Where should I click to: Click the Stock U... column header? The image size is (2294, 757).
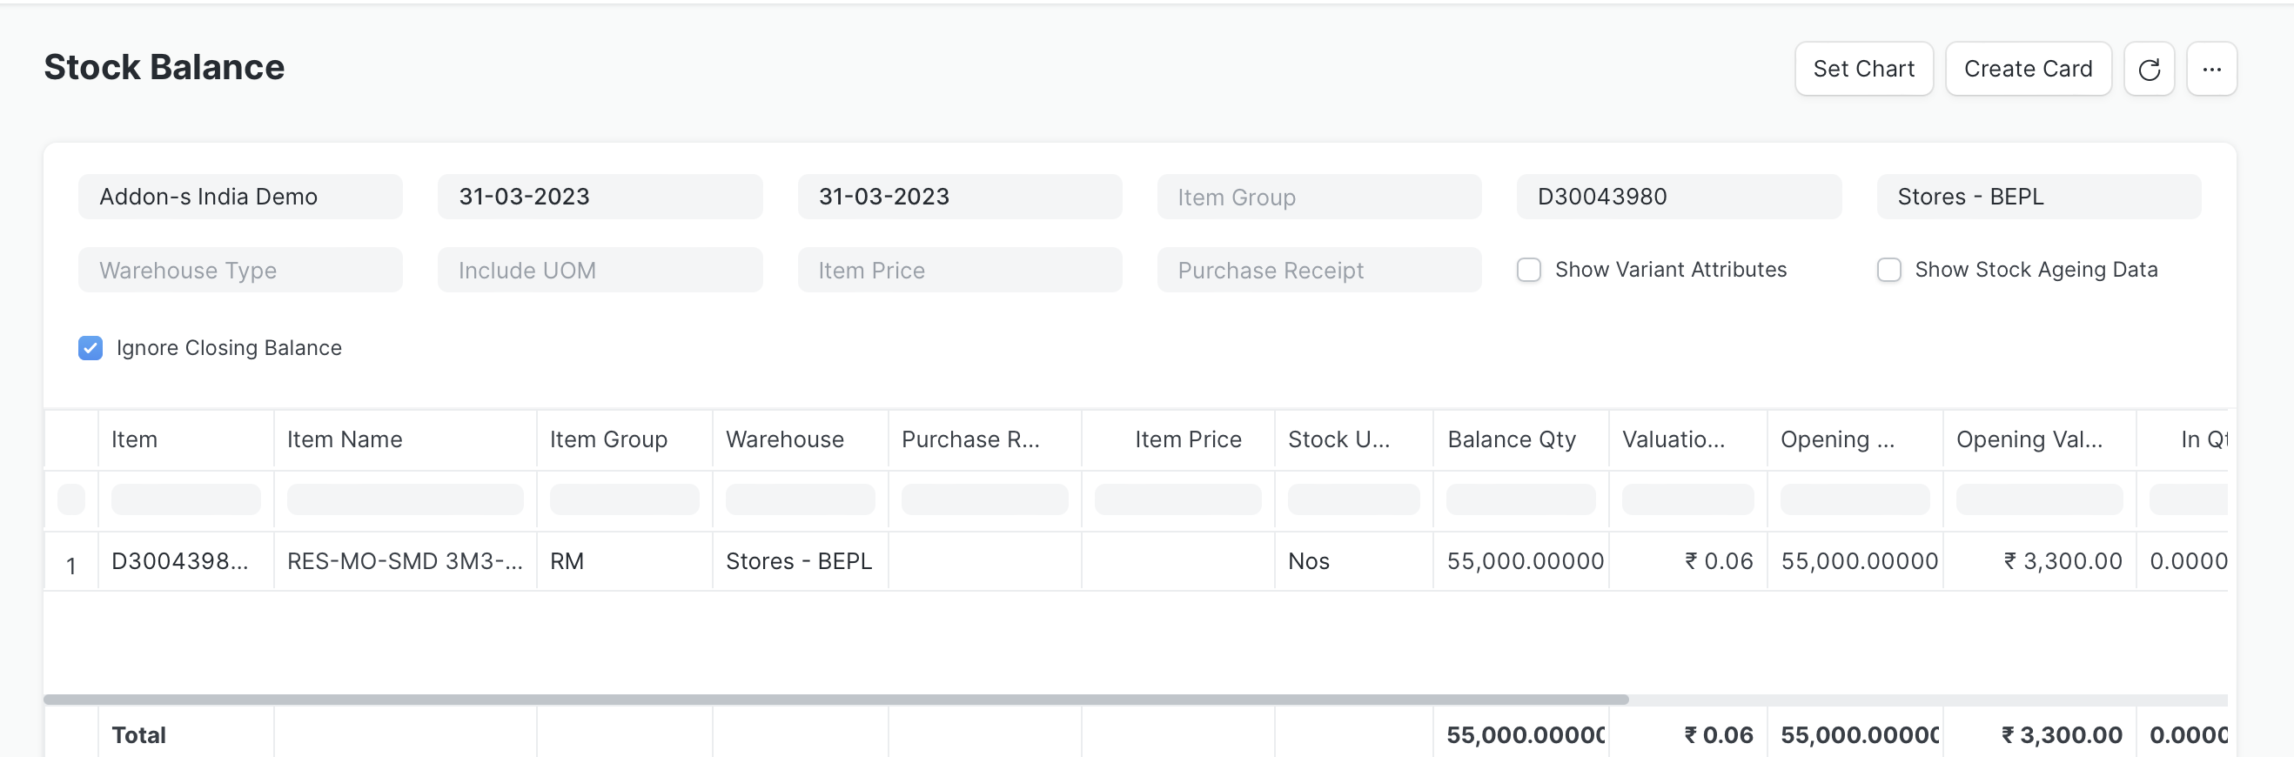1353,439
